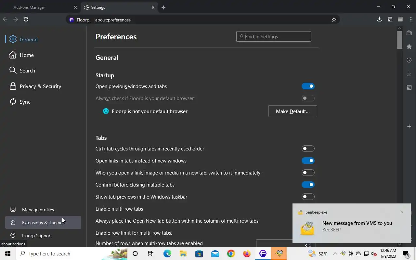Toggle Show tab previews in Windows taskbar

pyautogui.click(x=308, y=197)
